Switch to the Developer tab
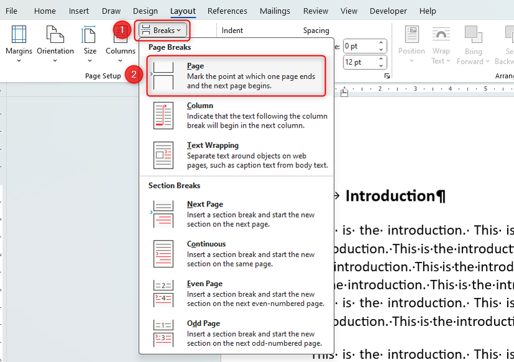The image size is (514, 362). point(388,11)
